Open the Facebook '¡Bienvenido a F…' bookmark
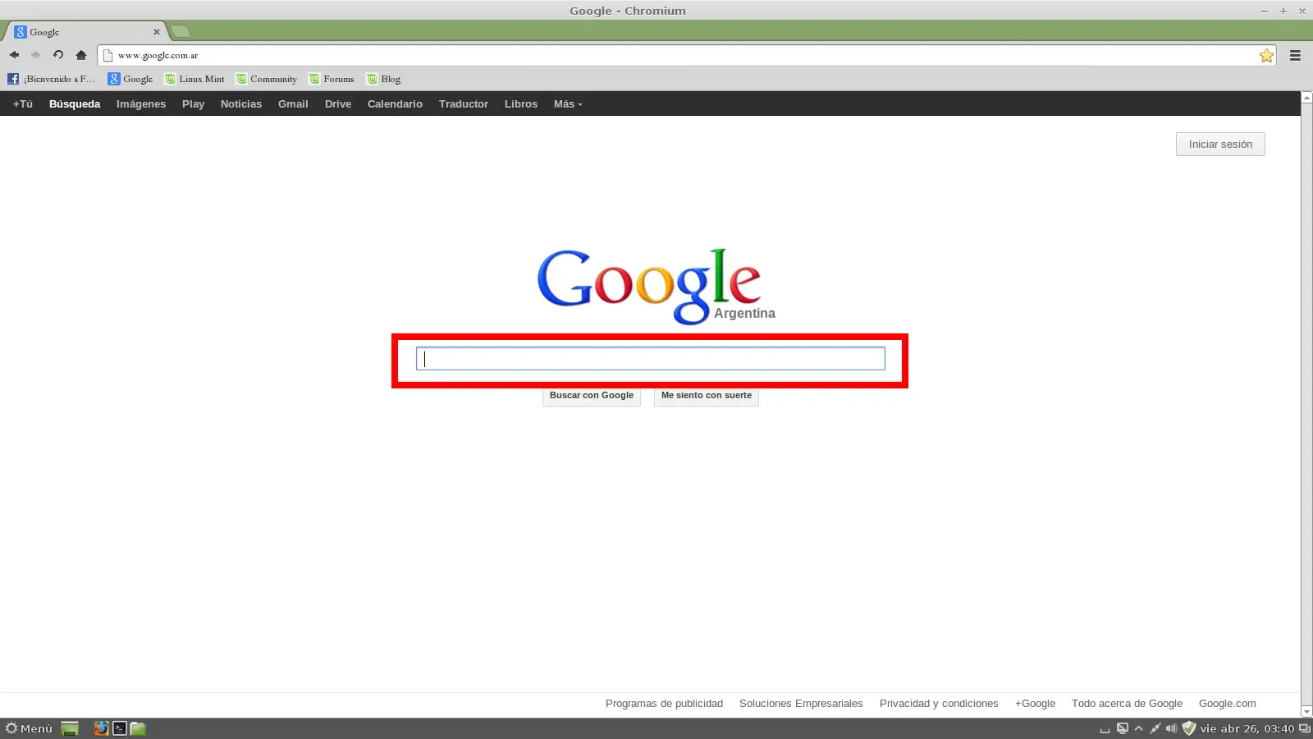 pos(52,79)
